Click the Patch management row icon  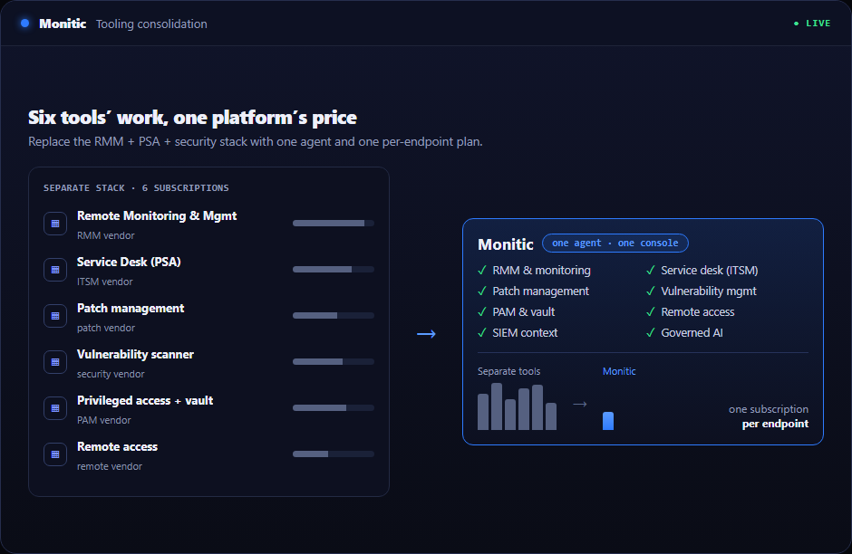point(55,316)
